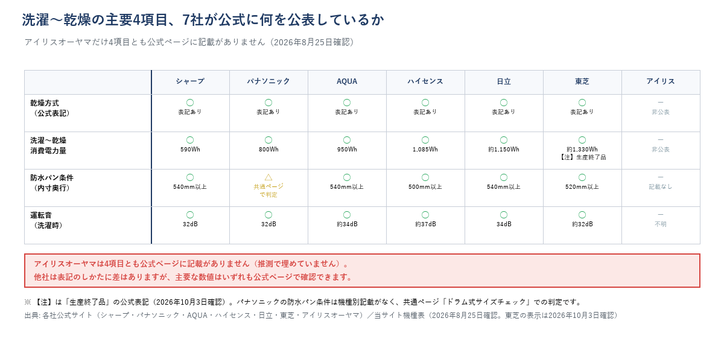Select the AQUA column header
Screen dimensions: 724x362
click(x=347, y=81)
